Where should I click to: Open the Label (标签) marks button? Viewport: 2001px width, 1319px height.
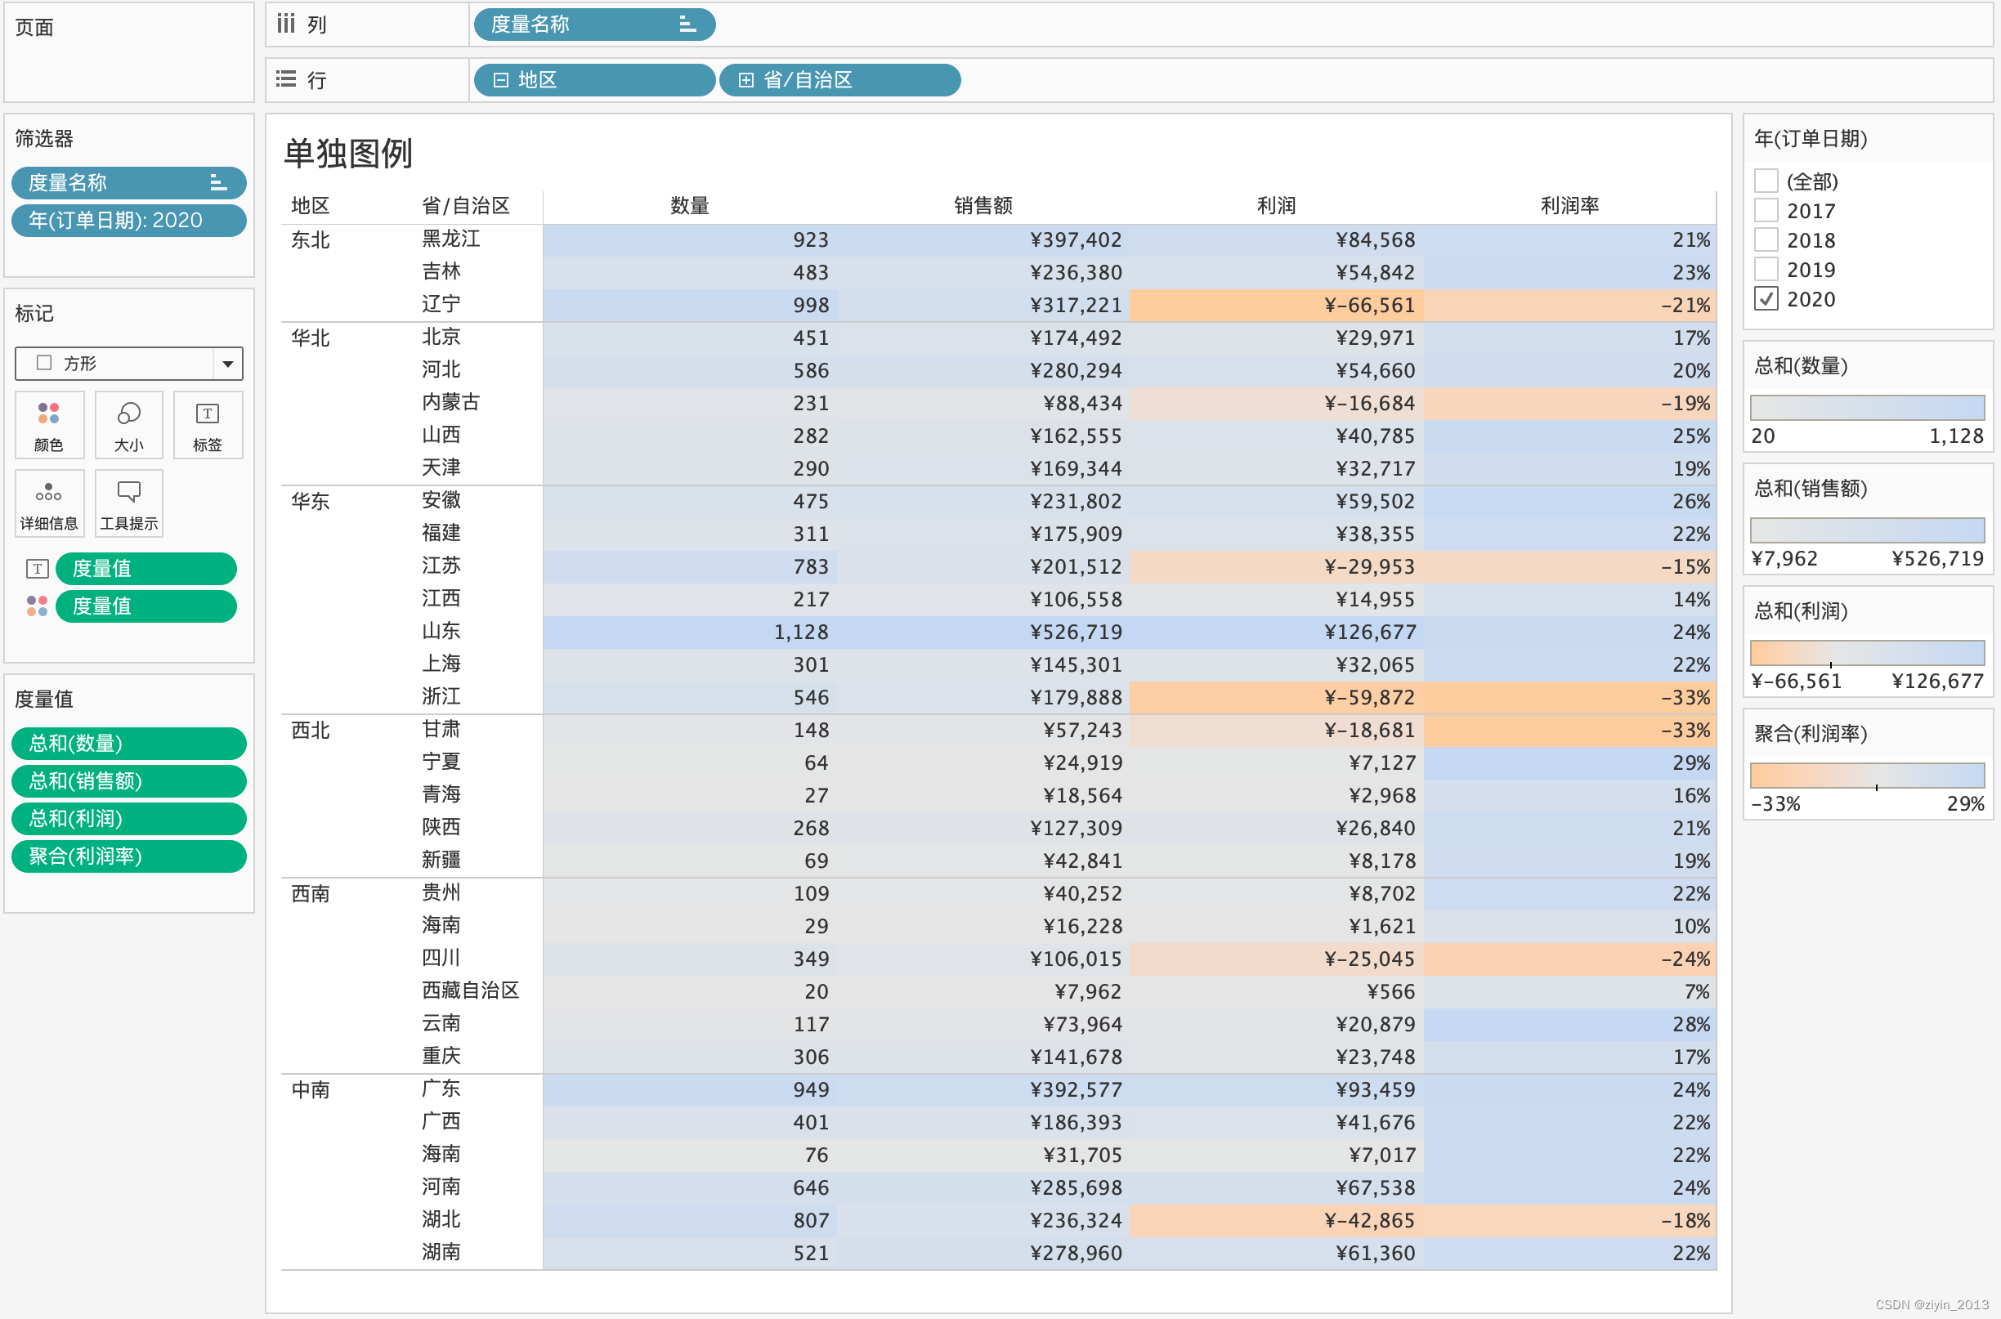coord(207,426)
